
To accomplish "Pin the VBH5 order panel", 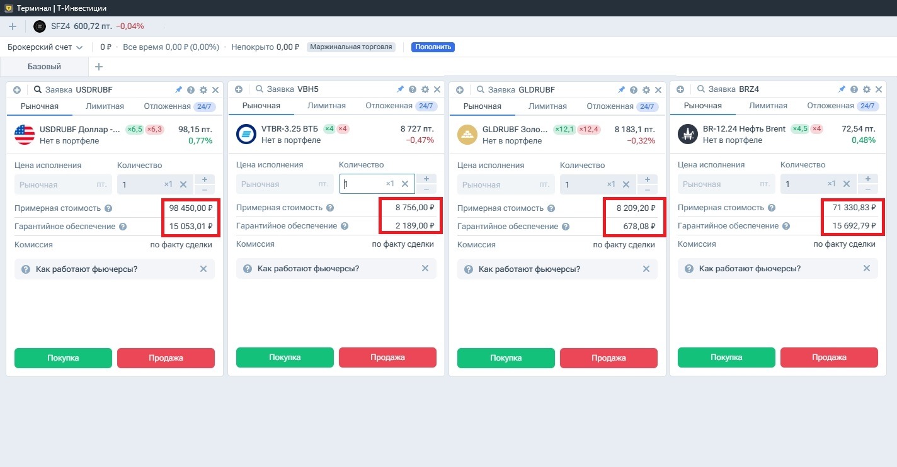I will pos(400,89).
